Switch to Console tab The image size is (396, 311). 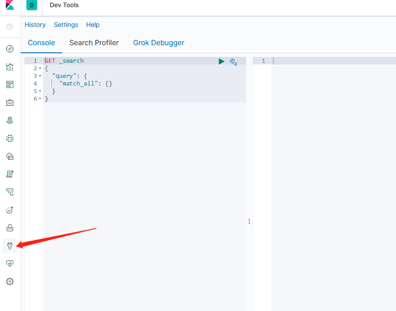tap(42, 43)
